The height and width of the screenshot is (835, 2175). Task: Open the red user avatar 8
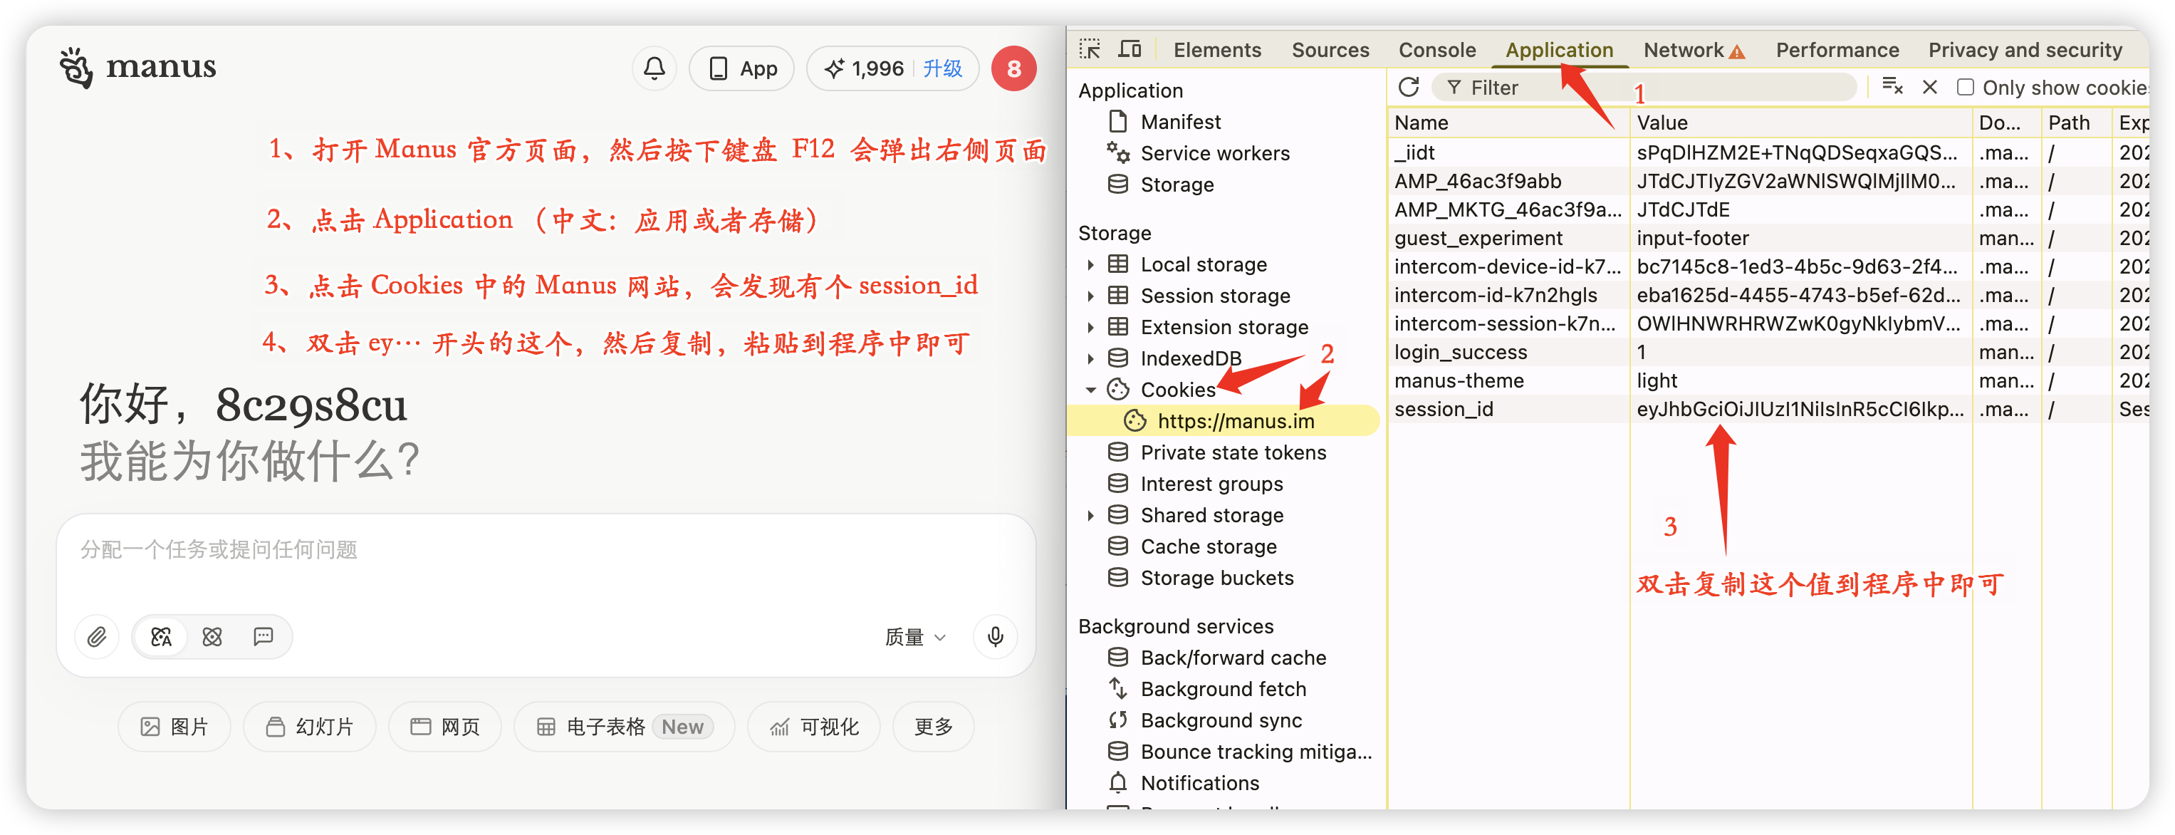1013,68
